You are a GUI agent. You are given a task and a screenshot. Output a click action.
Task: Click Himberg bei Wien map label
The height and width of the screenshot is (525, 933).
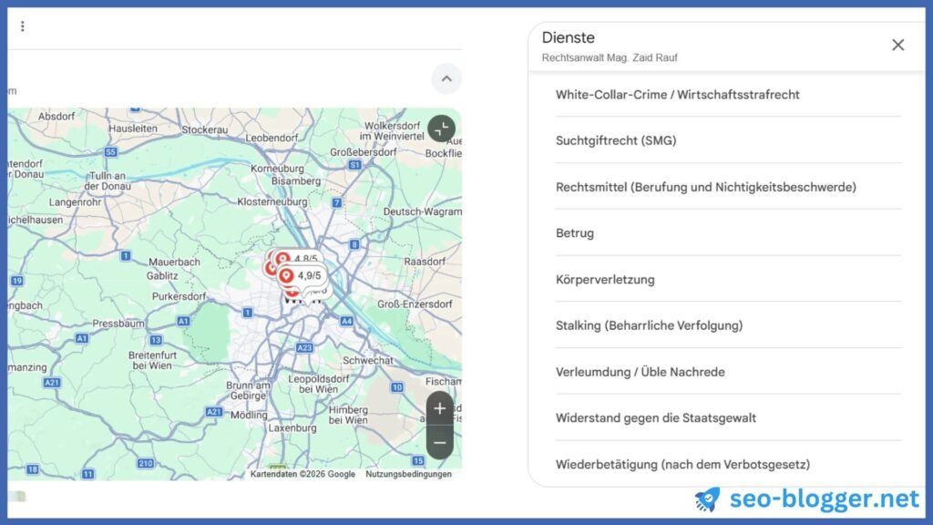pos(348,415)
